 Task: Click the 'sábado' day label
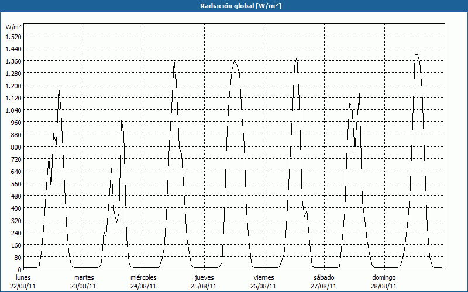(324, 277)
